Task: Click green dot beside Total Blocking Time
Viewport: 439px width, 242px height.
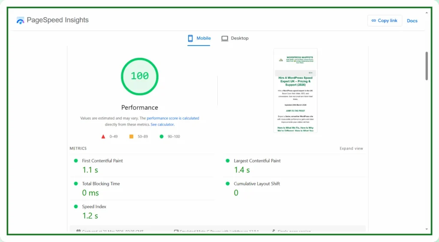Action: click(75, 183)
